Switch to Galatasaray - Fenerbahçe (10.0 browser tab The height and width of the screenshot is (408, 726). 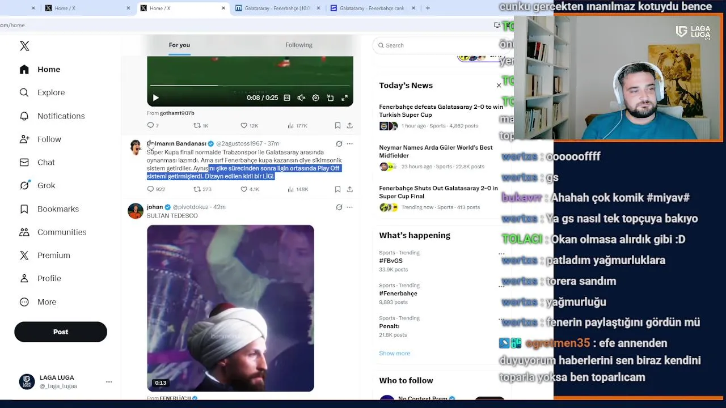point(277,8)
